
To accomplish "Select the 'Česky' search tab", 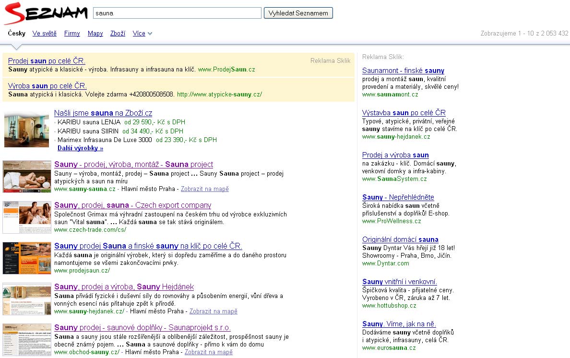I will (x=17, y=34).
